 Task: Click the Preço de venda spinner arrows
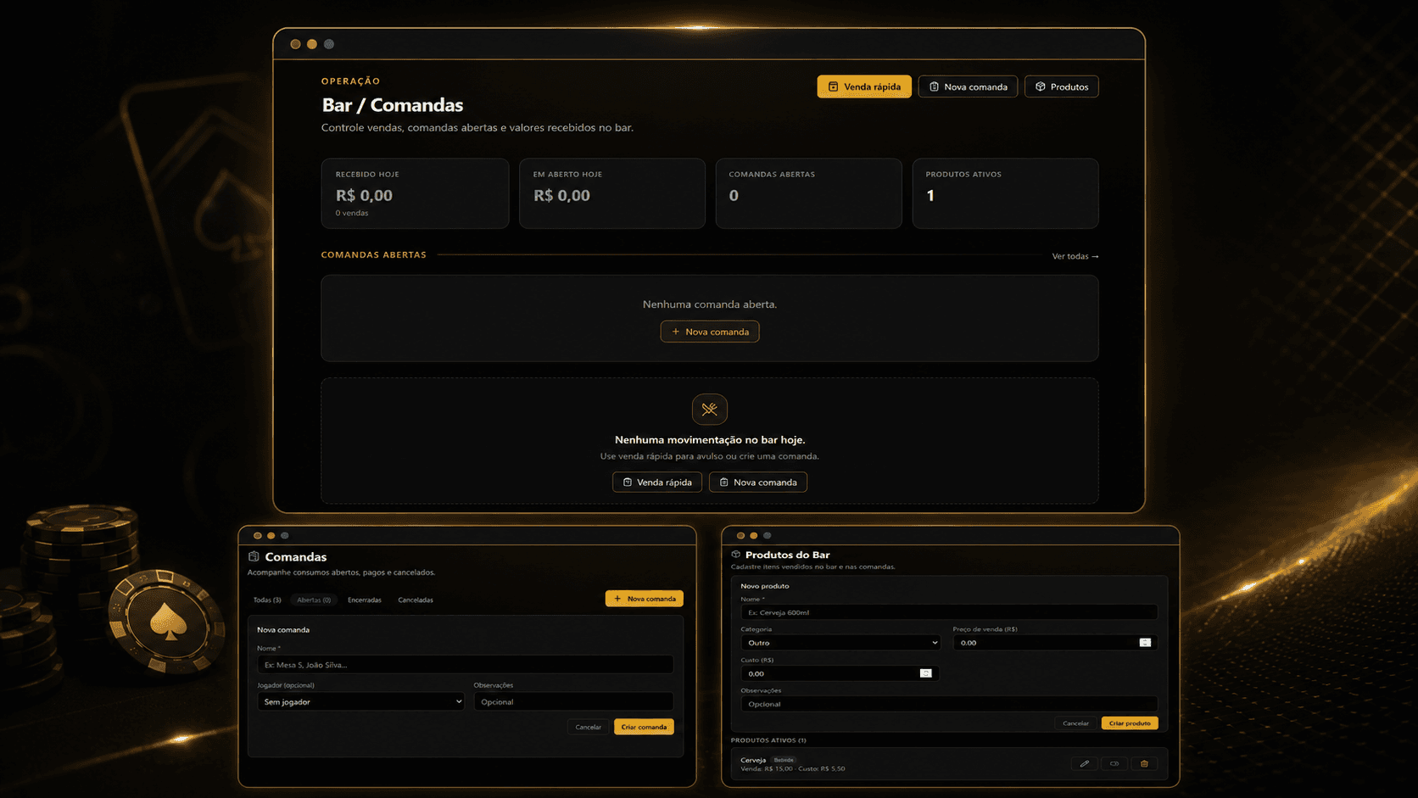point(1145,643)
